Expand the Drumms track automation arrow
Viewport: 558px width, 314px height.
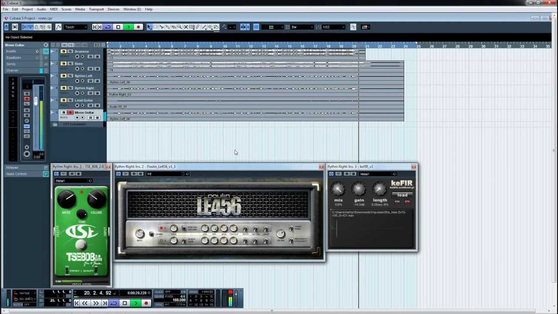pyautogui.click(x=52, y=51)
